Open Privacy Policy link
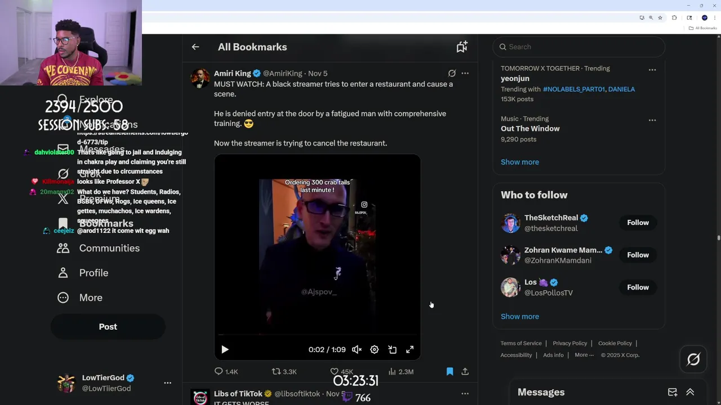Screen dimensions: 721x405 570,343
